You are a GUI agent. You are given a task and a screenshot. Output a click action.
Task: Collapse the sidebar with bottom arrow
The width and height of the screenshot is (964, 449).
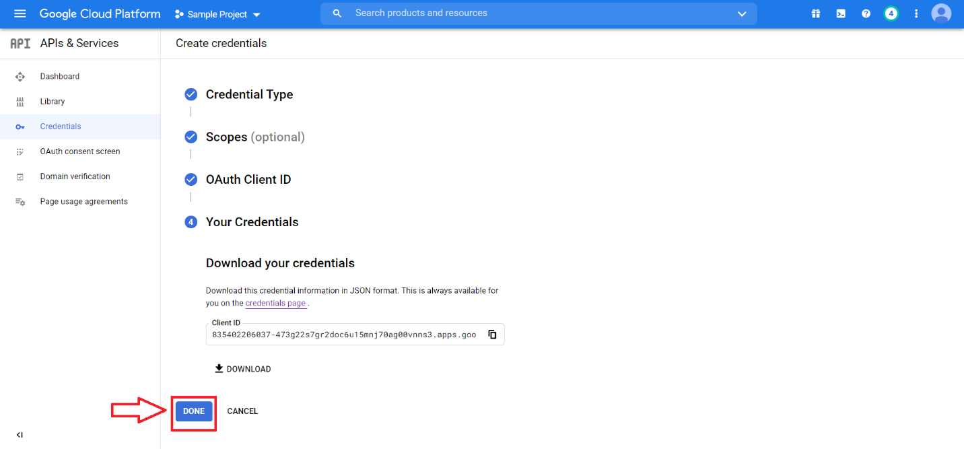[20, 435]
